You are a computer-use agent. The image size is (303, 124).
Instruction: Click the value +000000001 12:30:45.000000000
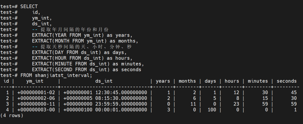pos(105,93)
